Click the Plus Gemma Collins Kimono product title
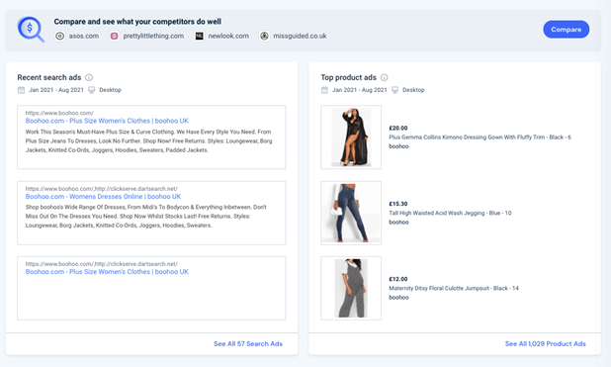The image size is (611, 367). click(x=480, y=138)
